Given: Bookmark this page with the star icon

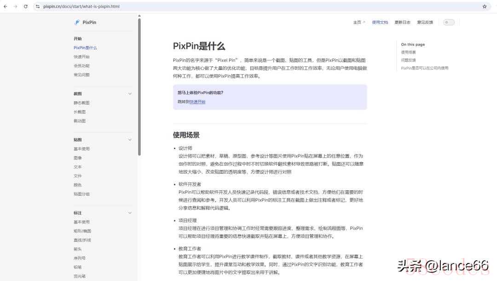Looking at the screenshot, I should pos(484,6).
